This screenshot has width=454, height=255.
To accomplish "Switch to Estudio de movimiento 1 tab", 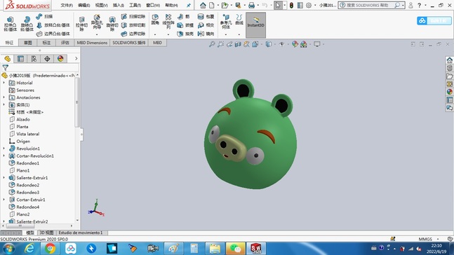I will point(81,233).
